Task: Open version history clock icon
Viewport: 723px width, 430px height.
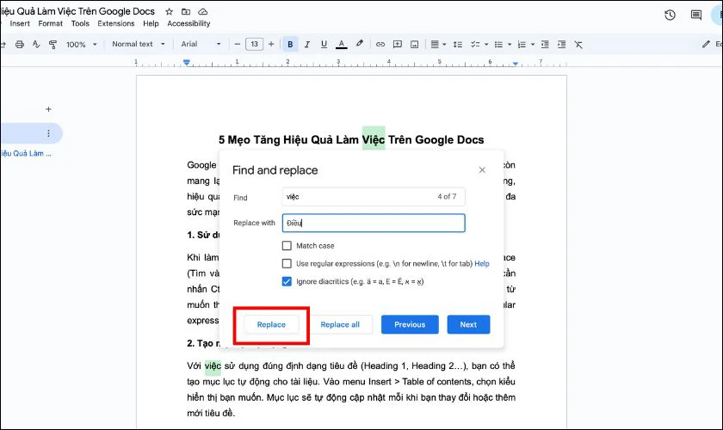Action: [670, 15]
